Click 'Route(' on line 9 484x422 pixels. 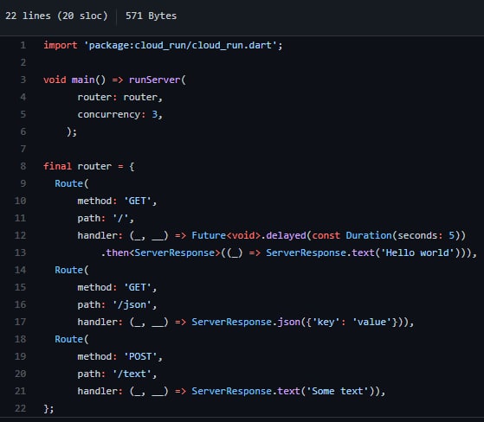point(72,183)
